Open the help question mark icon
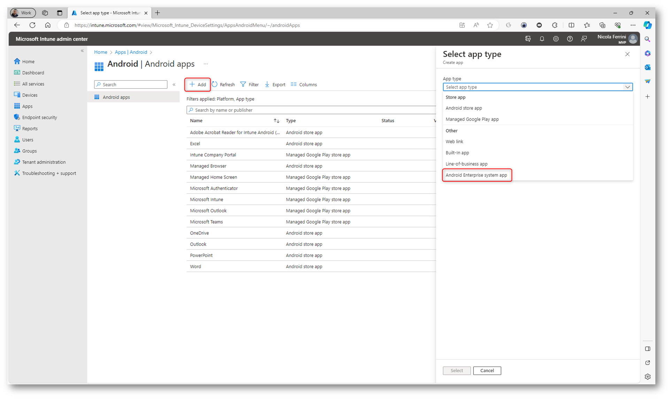The image size is (670, 399). (x=570, y=39)
